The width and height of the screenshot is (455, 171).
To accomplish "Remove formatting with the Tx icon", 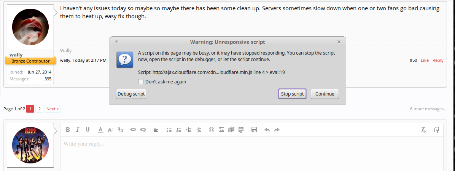I will (424, 130).
